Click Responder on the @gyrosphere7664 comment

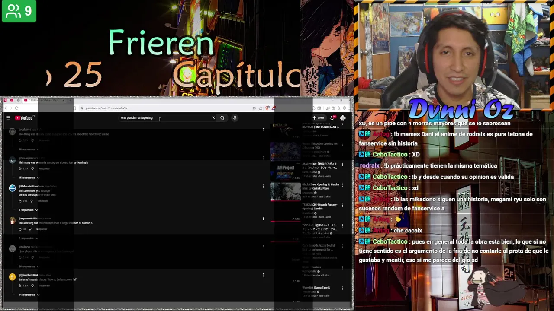pos(44,286)
